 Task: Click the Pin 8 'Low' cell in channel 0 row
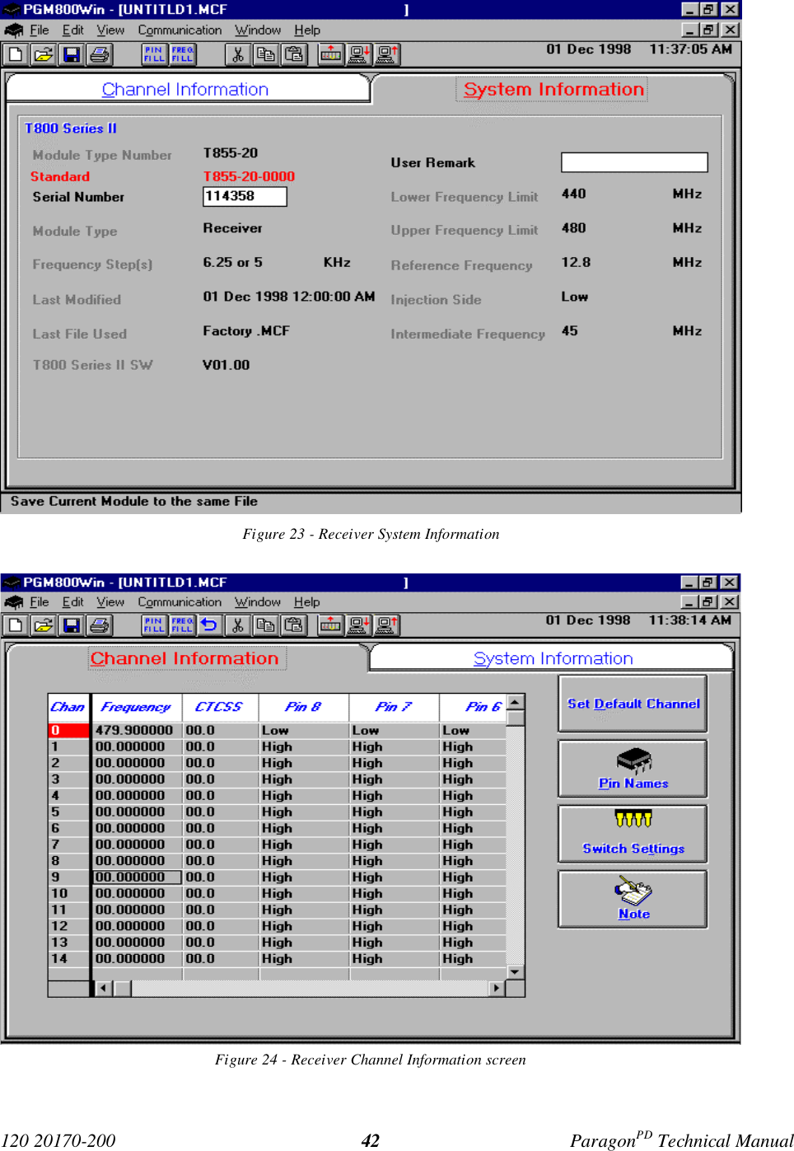(303, 730)
